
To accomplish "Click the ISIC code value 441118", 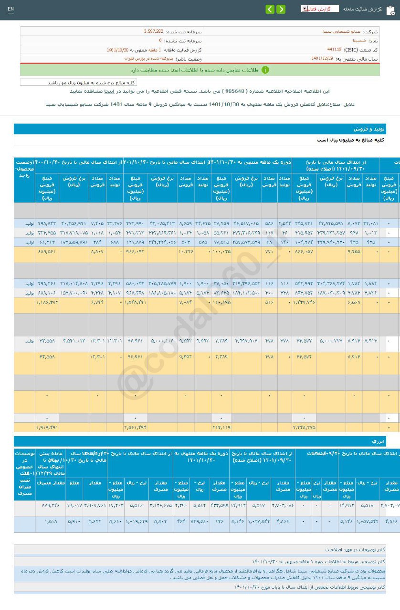I will (x=334, y=49).
